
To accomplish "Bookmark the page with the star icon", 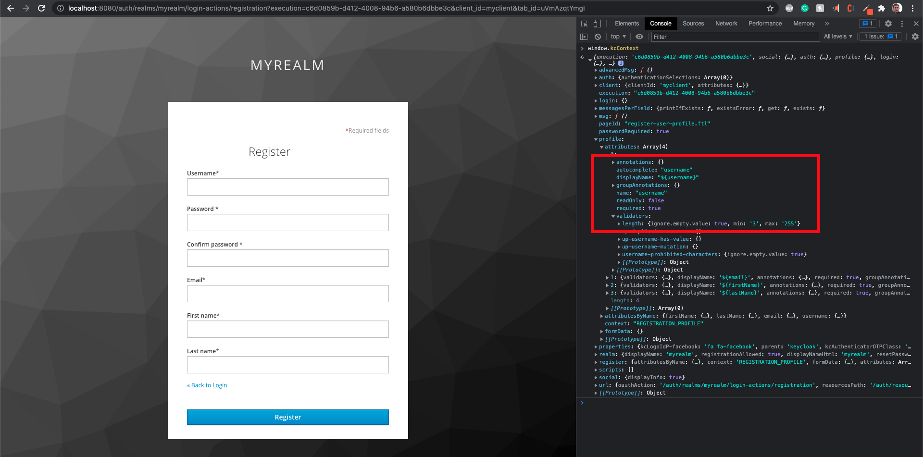I will (770, 8).
